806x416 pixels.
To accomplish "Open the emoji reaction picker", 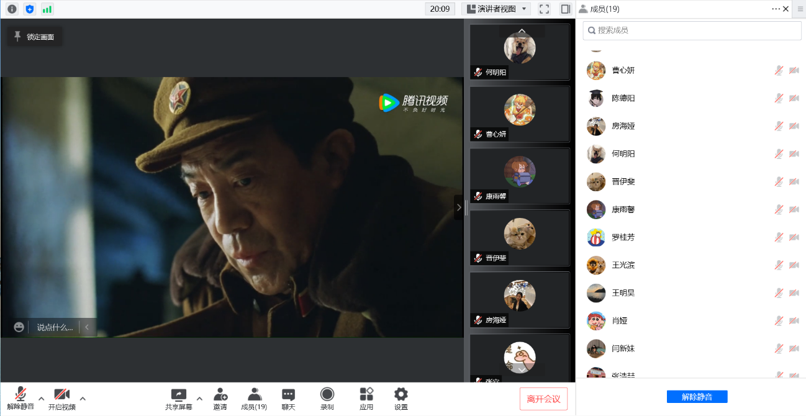I will click(x=19, y=327).
